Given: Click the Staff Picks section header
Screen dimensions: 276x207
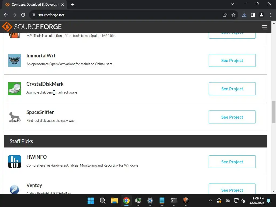Looking at the screenshot, I should coord(136,141).
